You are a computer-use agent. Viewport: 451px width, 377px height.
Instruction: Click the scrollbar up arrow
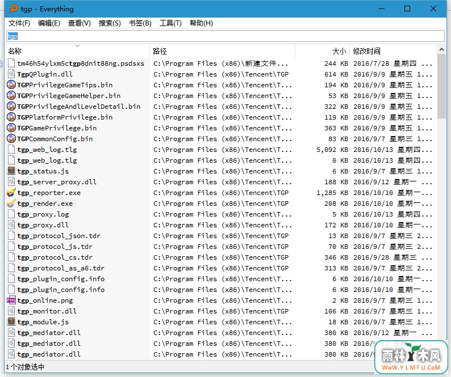tap(441, 50)
